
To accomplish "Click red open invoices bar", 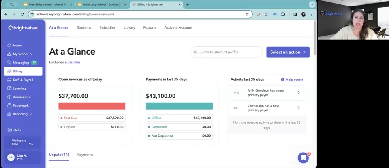I will (92, 106).
